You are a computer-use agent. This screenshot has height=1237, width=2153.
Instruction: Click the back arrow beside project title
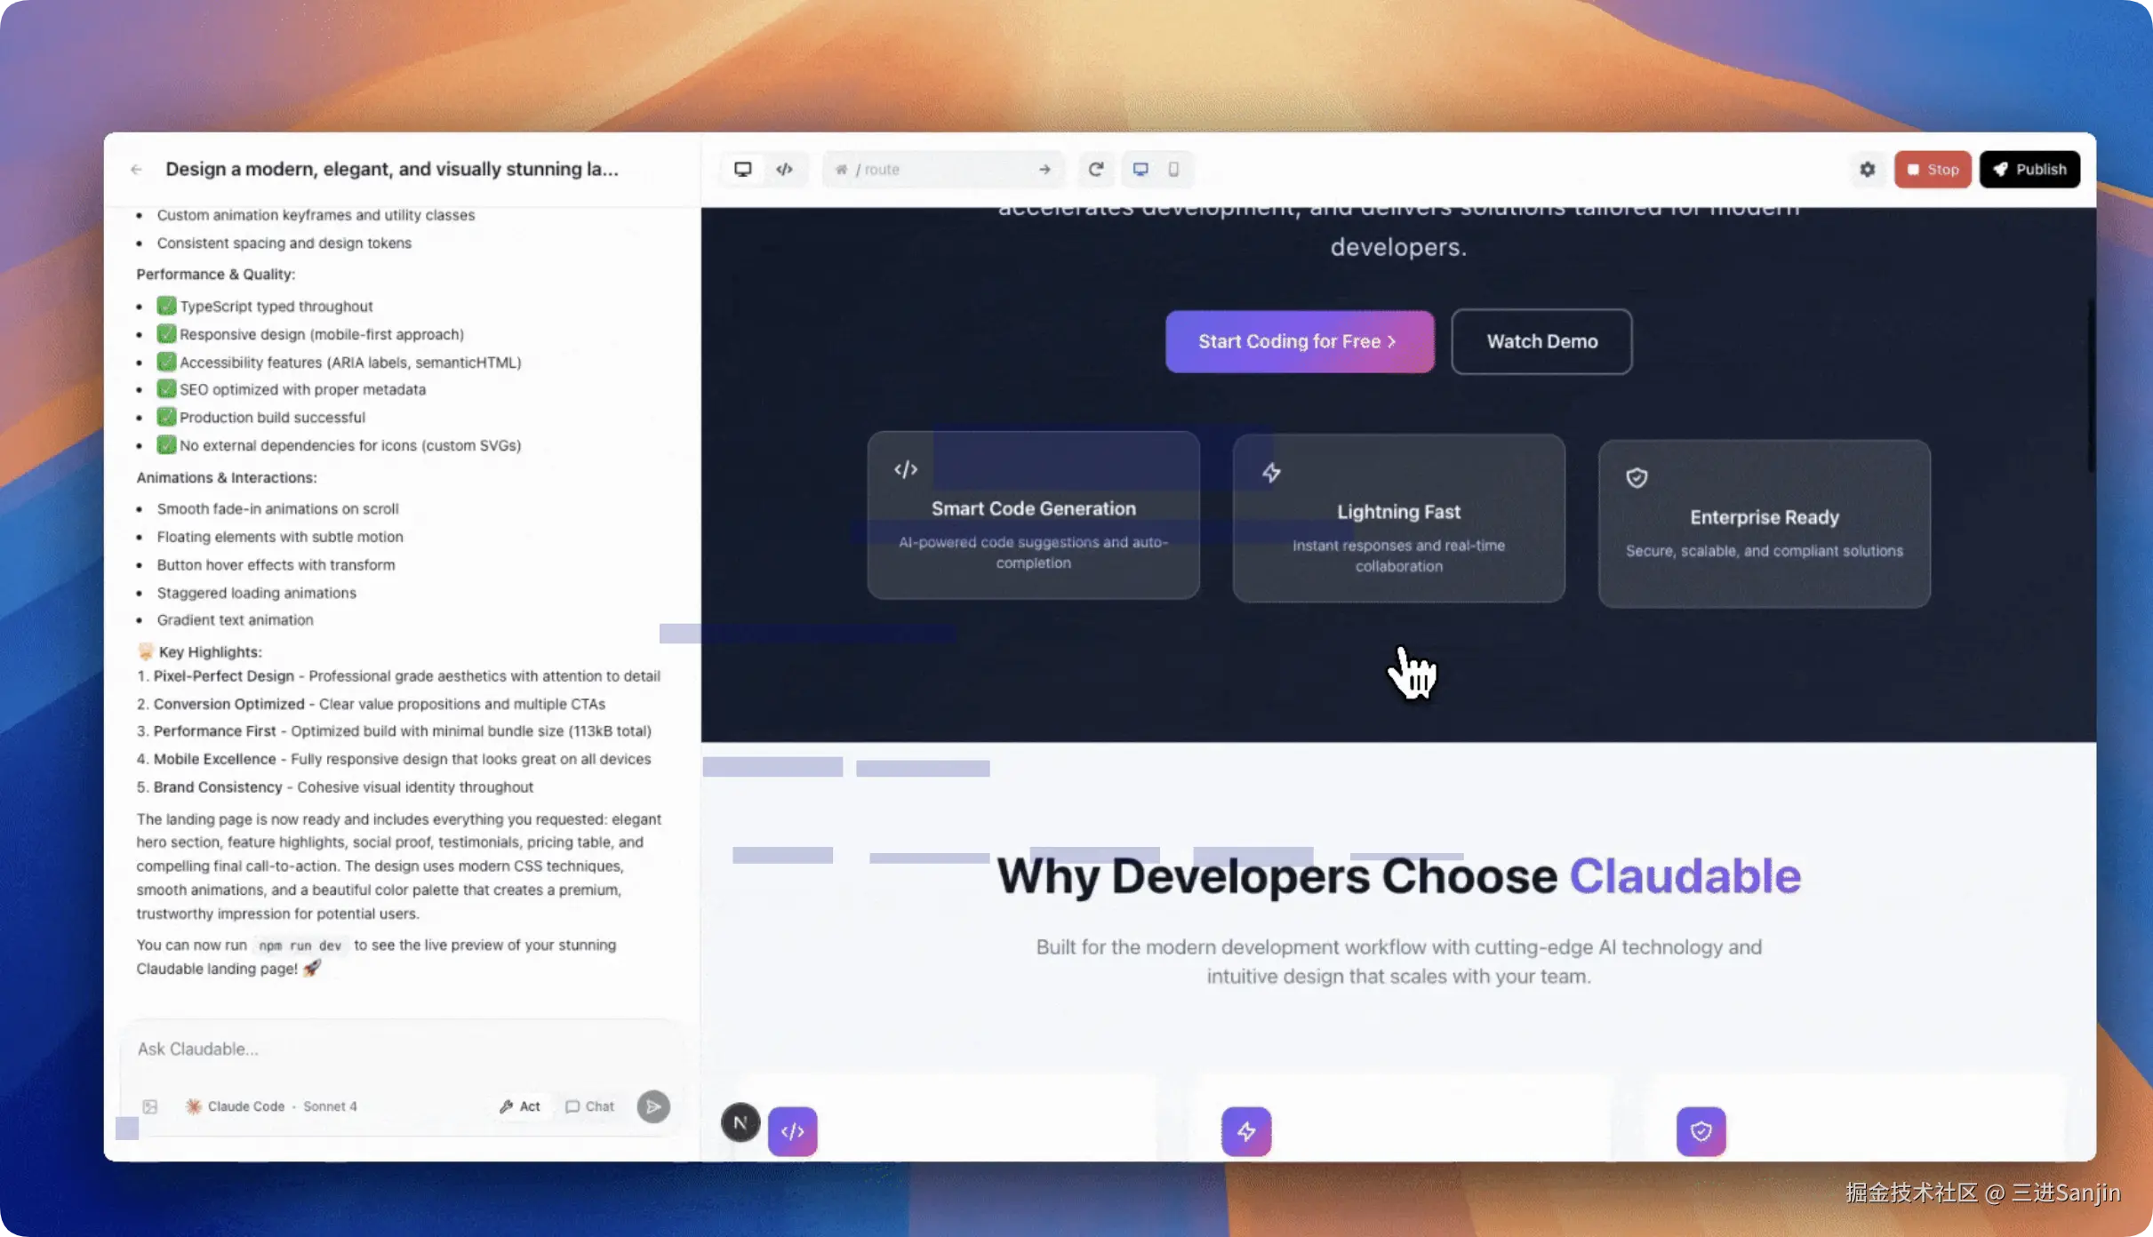(x=136, y=169)
